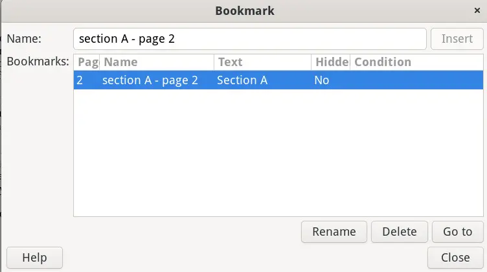Rename the selected bookmark
487x272 pixels.
[334, 232]
